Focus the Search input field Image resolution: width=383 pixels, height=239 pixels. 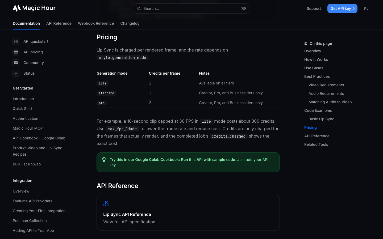(x=191, y=8)
